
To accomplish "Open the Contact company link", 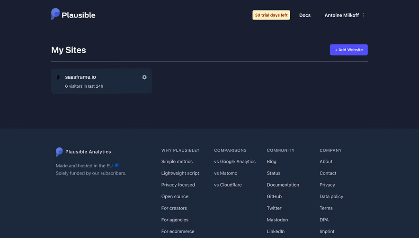I will click(x=328, y=173).
